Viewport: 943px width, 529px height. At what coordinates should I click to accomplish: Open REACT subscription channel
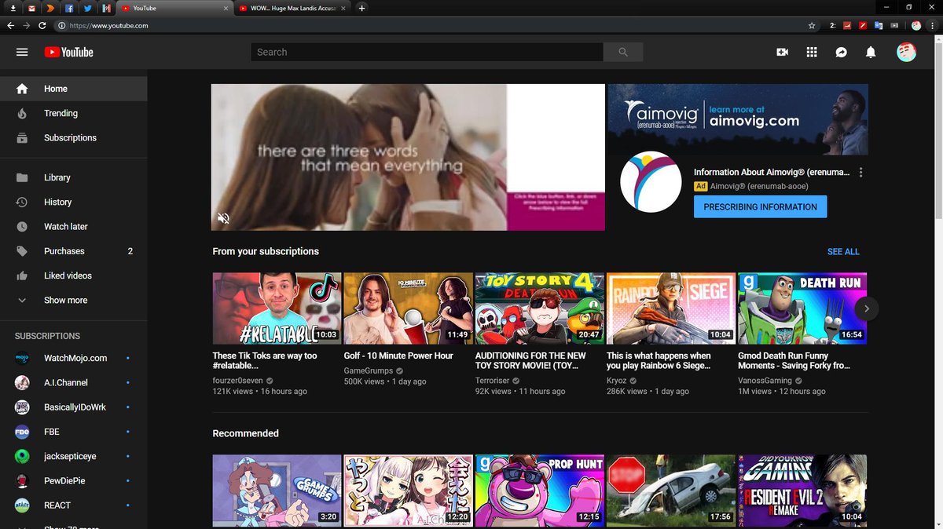coord(73,505)
